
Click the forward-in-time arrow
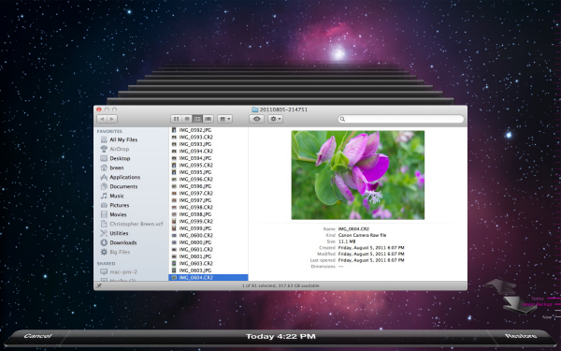(519, 304)
